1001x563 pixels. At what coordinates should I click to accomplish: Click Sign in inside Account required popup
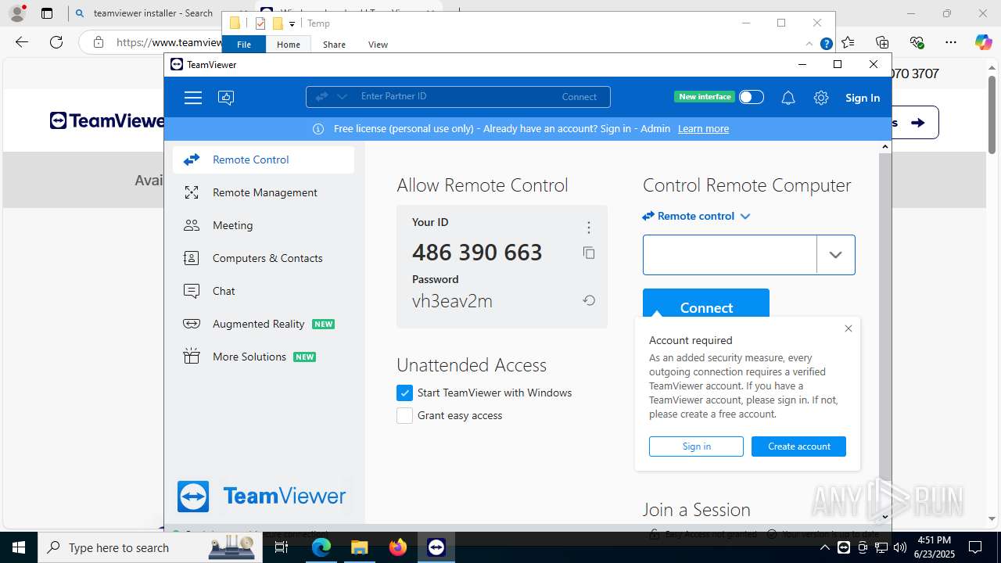tap(696, 446)
